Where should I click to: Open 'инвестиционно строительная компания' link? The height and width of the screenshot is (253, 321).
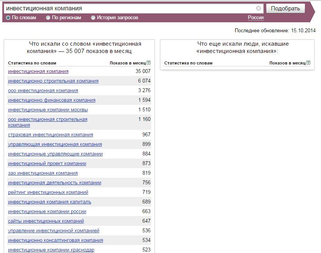pyautogui.click(x=53, y=81)
